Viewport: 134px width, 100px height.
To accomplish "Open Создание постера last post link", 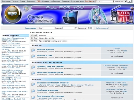I will tap(117, 66).
